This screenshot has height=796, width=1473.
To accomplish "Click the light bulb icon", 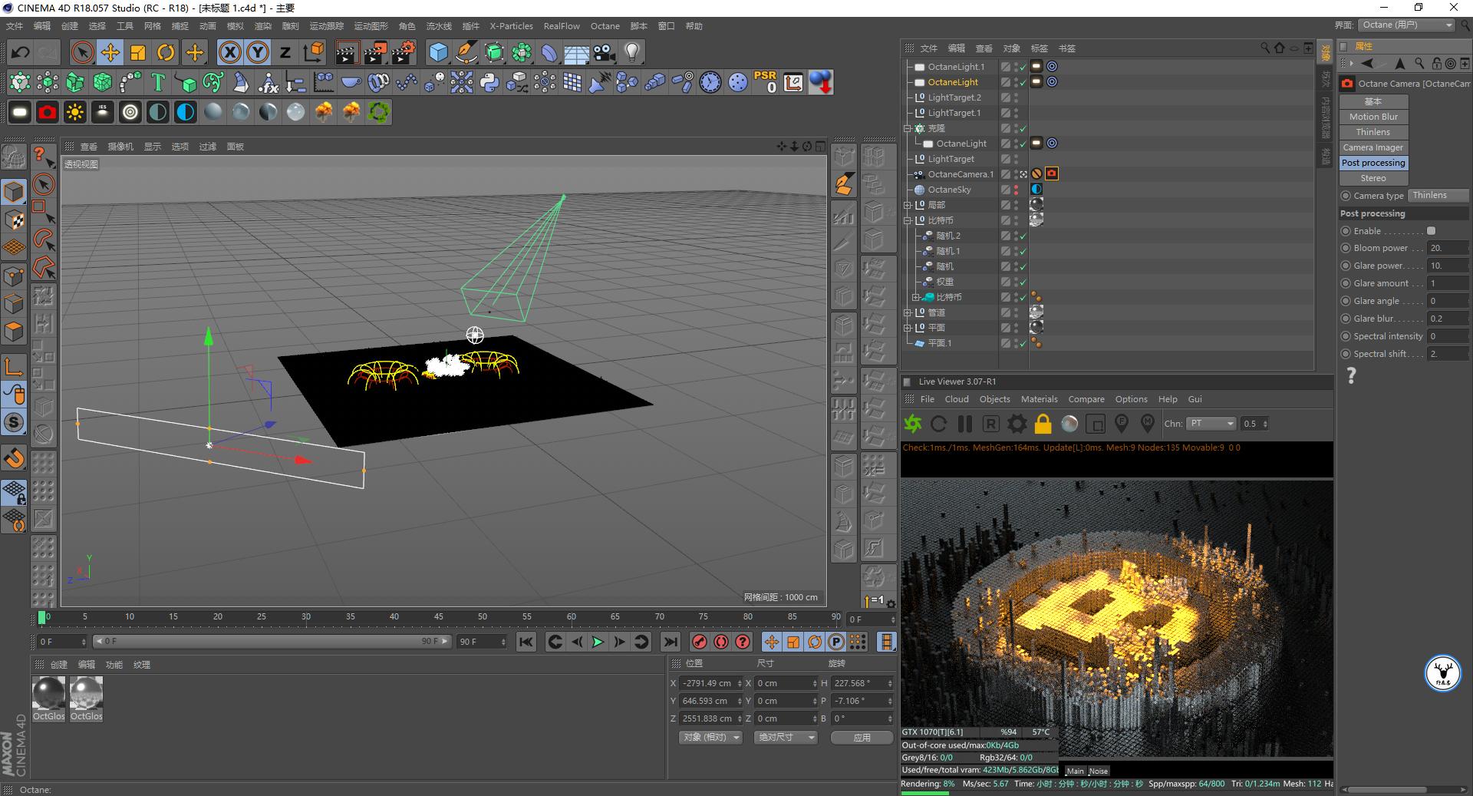I will point(631,52).
